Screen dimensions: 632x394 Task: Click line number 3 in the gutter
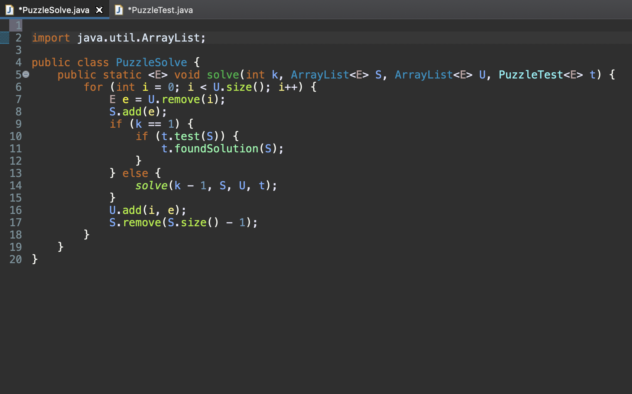pyautogui.click(x=18, y=50)
